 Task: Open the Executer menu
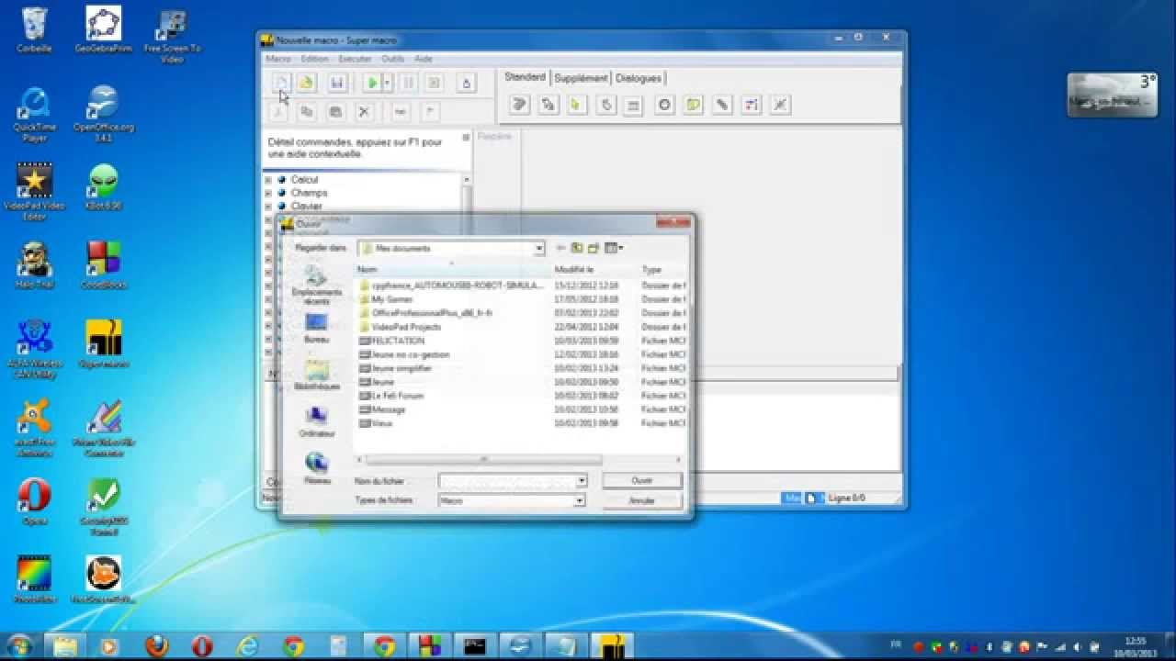tap(355, 59)
